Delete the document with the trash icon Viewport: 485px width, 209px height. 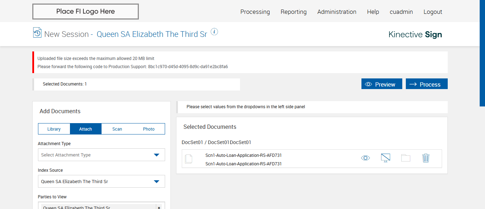426,158
